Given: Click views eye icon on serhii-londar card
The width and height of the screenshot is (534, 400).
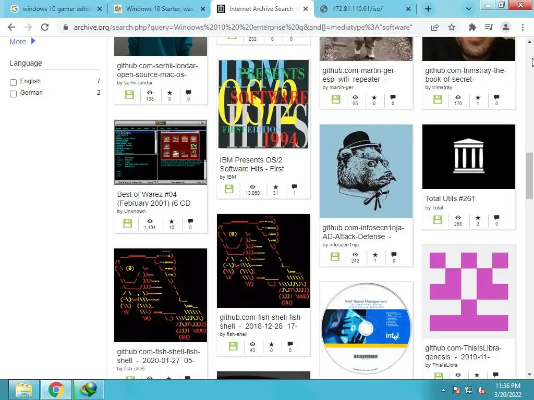Looking at the screenshot, I should pos(150,93).
